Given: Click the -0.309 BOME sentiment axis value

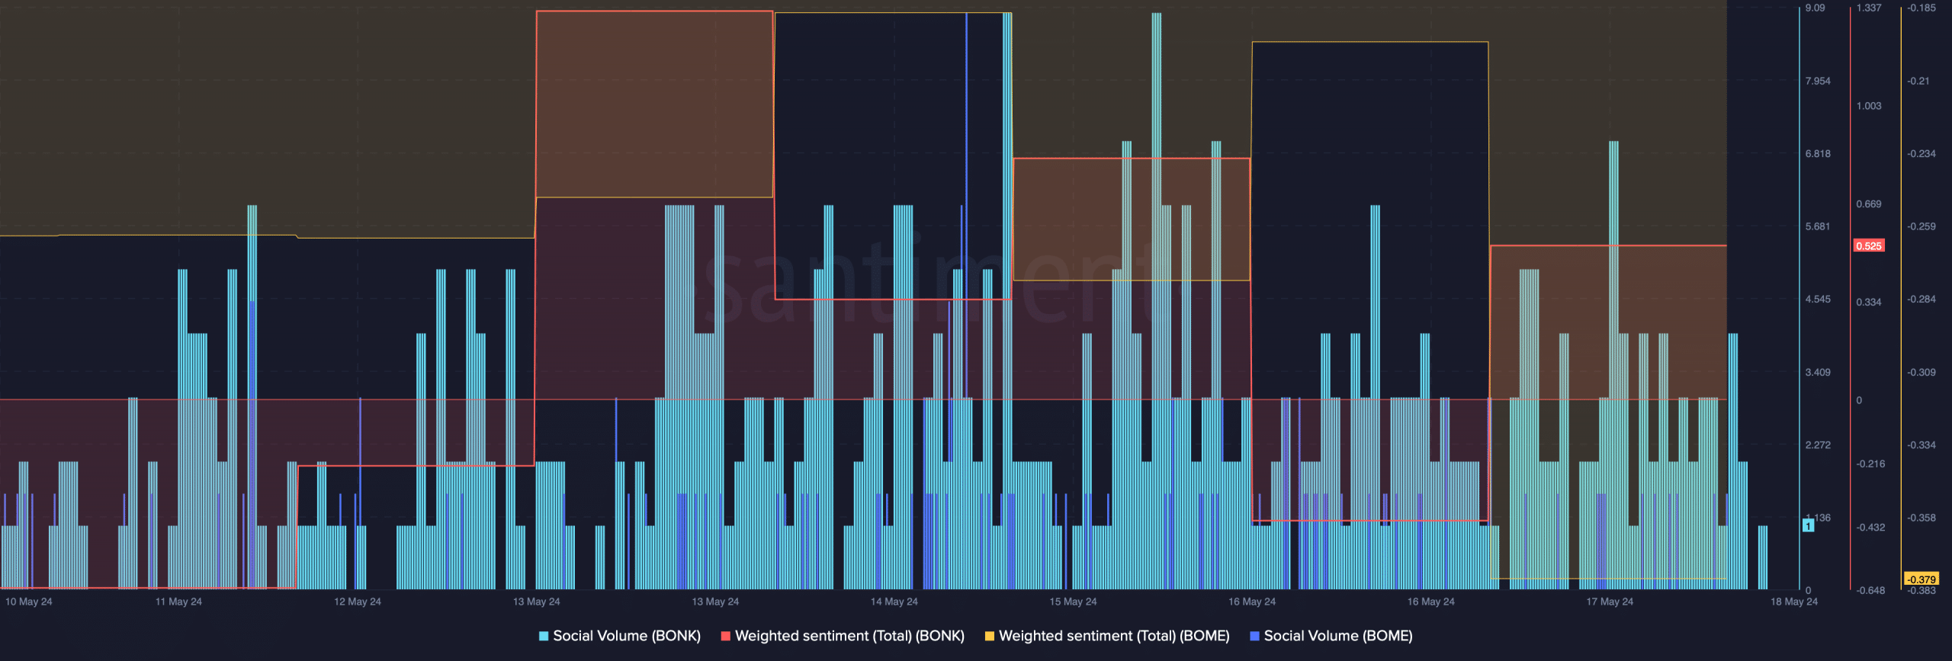Looking at the screenshot, I should tap(1921, 372).
